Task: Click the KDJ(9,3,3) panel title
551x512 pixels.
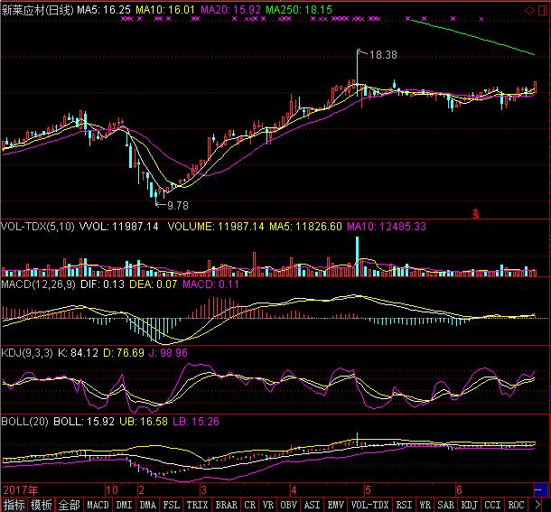Action: pos(27,353)
